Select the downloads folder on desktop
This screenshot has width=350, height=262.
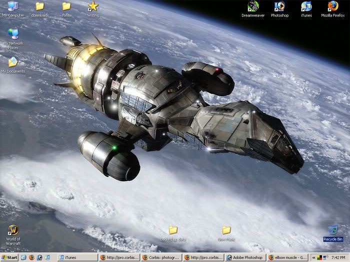[40, 7]
